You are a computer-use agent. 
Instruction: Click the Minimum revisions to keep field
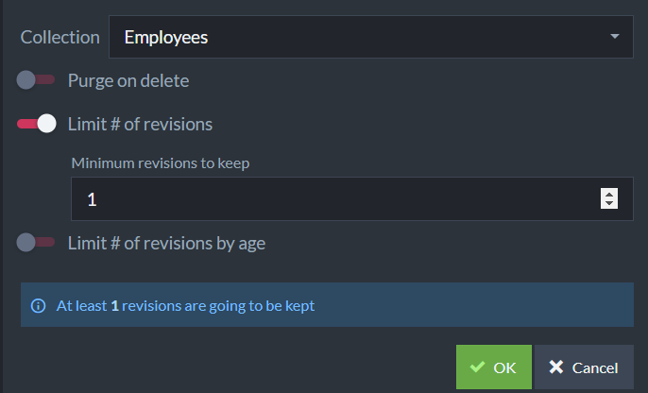tap(352, 198)
